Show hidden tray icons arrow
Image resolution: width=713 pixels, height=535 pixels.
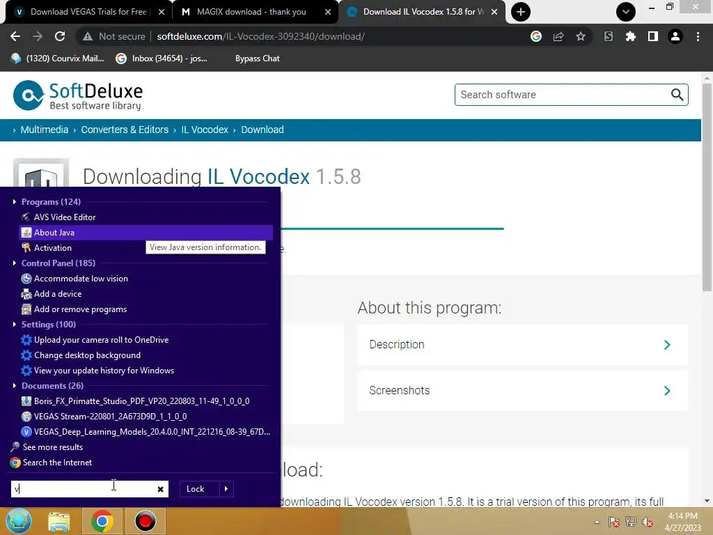[597, 522]
